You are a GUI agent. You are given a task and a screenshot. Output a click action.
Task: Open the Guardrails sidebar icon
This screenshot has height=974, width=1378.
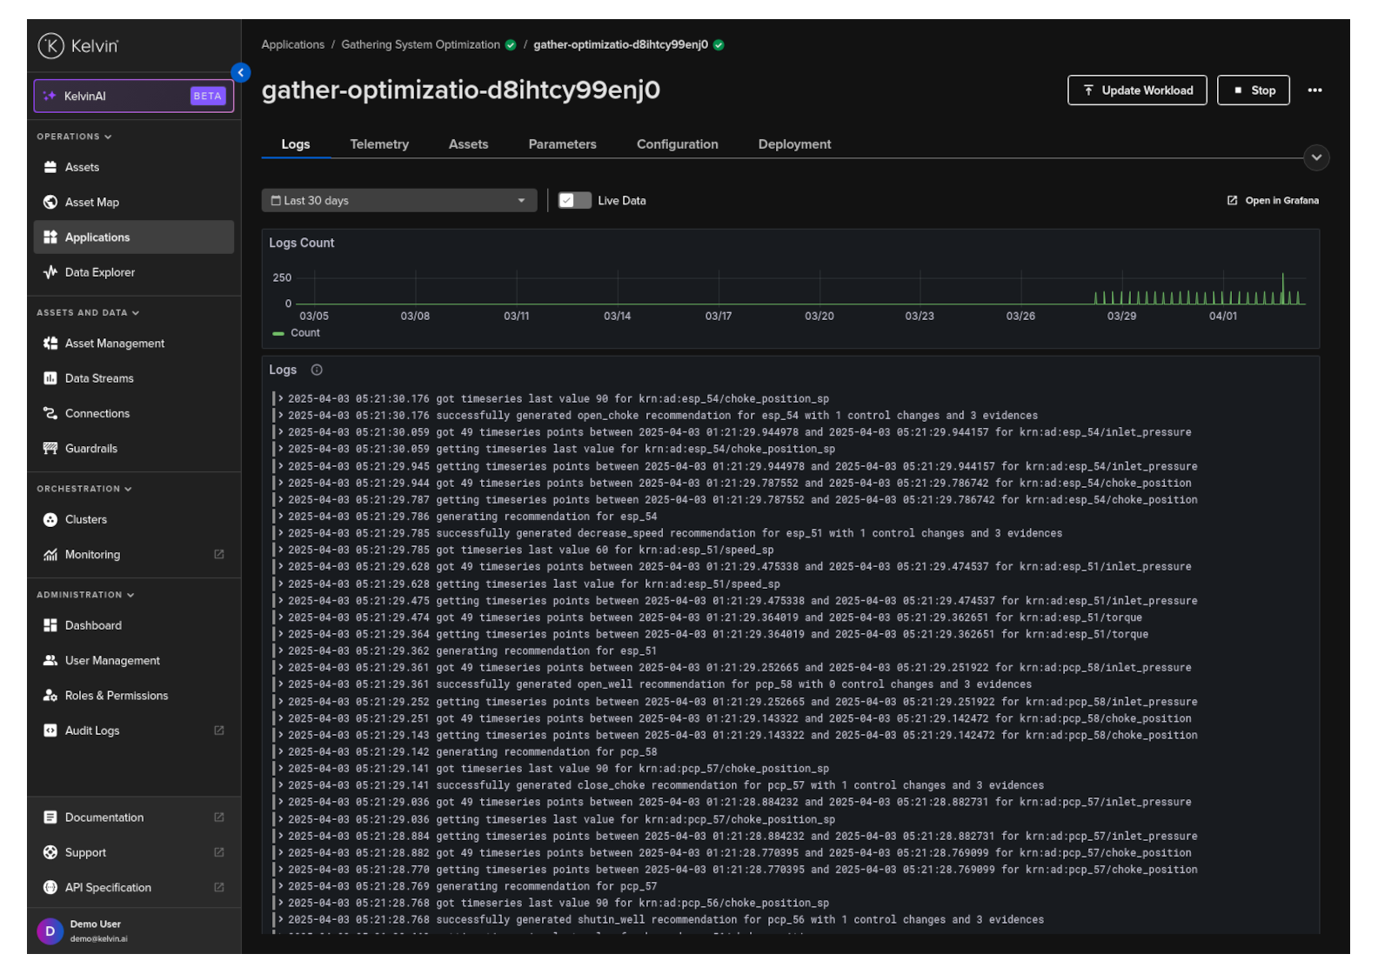point(50,449)
